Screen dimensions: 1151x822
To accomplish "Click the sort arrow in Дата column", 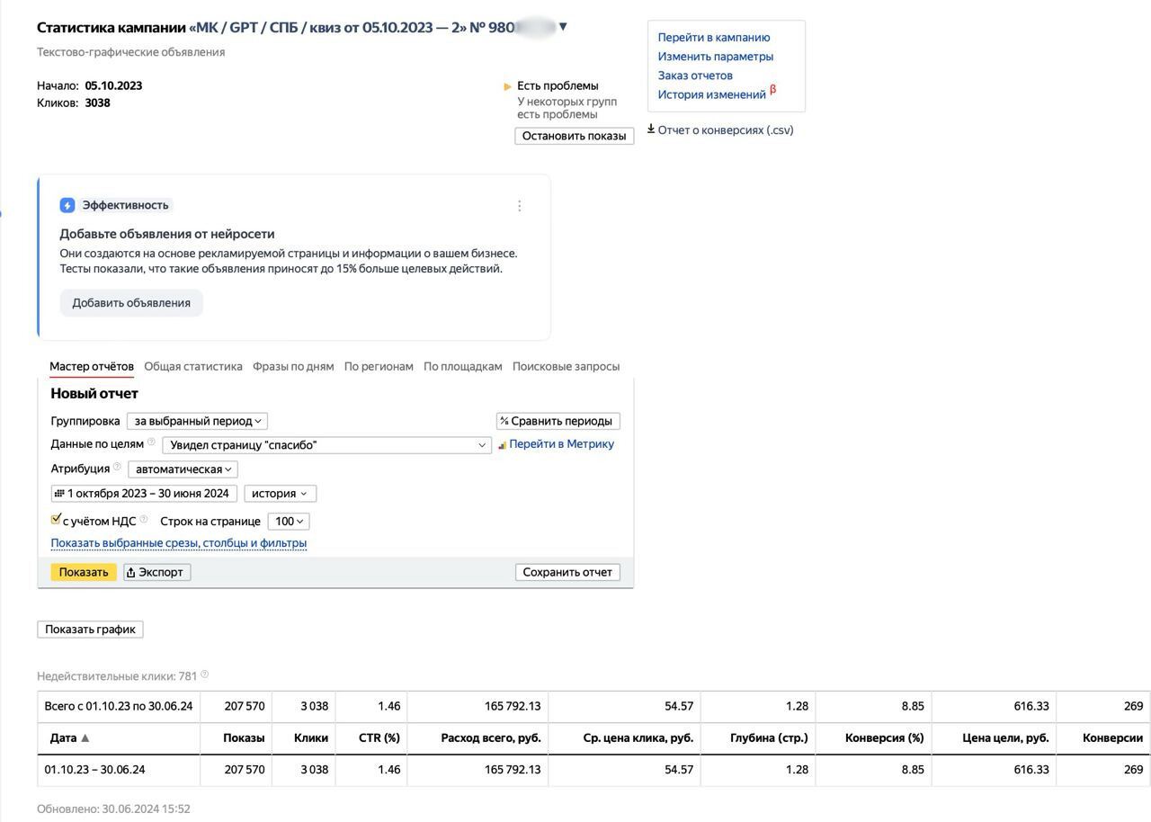I will 85,738.
